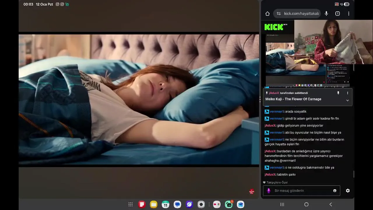
Task: Open the red notes app in taskbar
Action: 142,204
